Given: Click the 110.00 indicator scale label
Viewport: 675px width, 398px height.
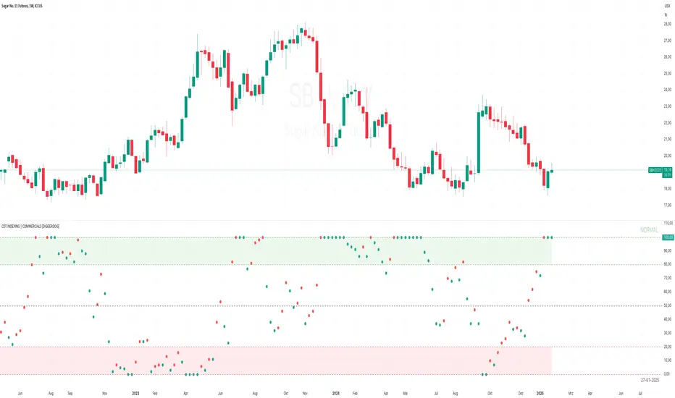Looking at the screenshot, I should 667,224.
